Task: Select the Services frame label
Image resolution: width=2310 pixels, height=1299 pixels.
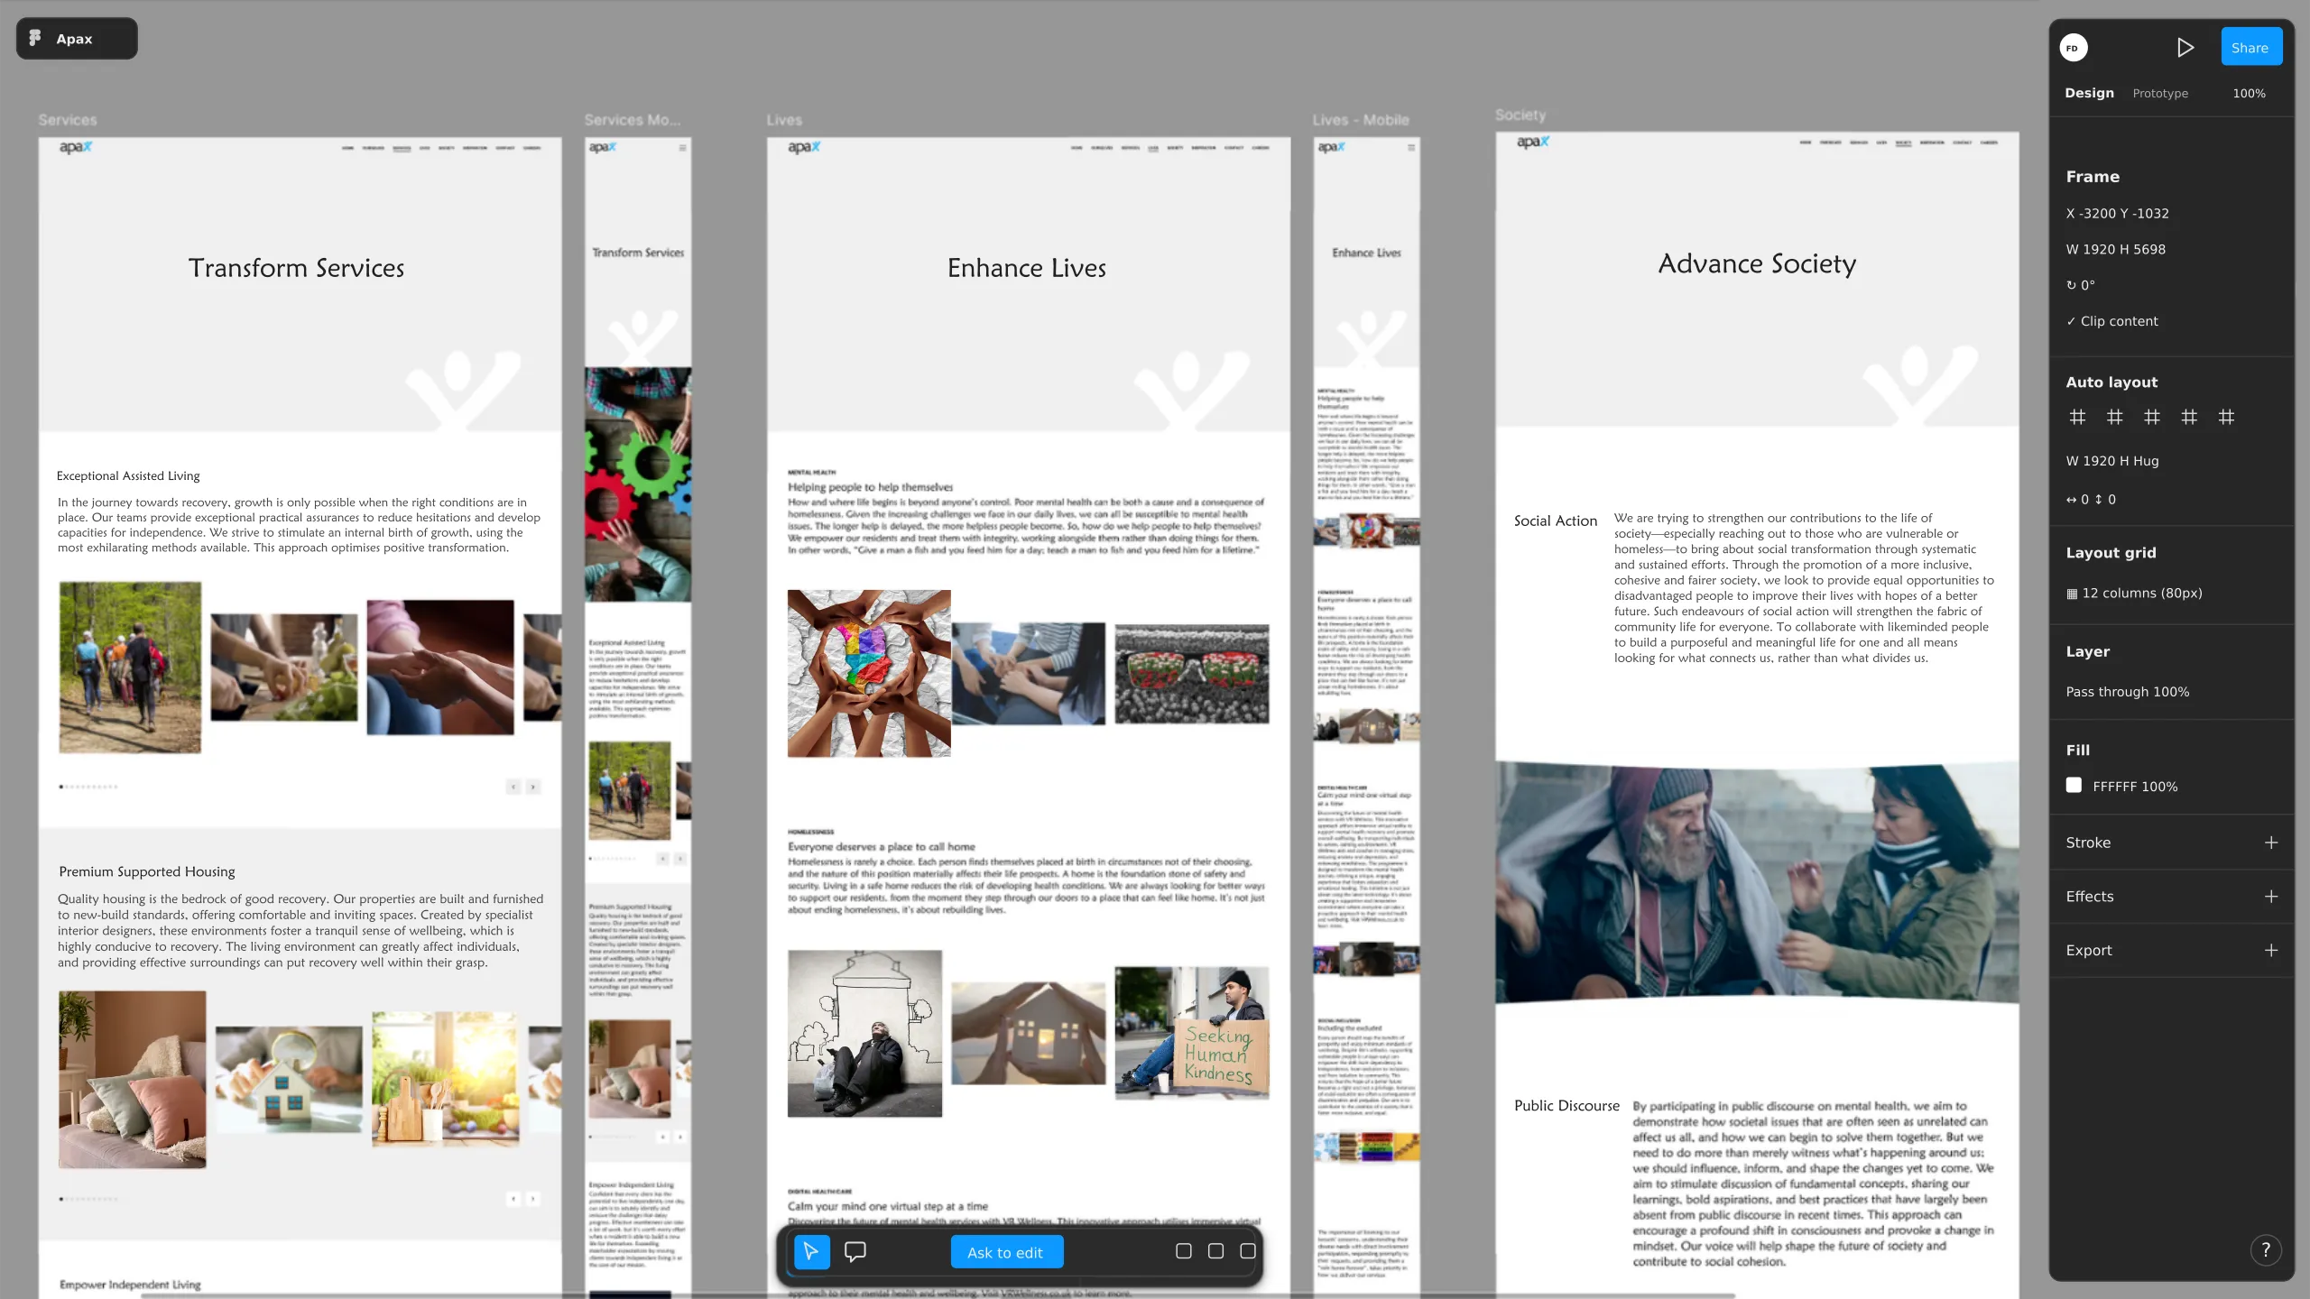Action: tap(67, 120)
